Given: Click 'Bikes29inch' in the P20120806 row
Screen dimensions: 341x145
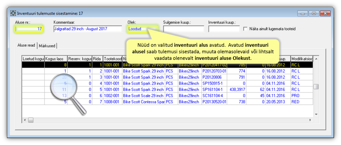Looking at the screenshot, I should [190, 77].
